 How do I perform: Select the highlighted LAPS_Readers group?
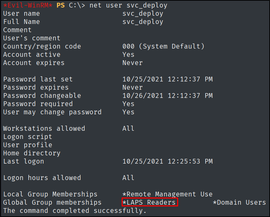click(x=150, y=202)
